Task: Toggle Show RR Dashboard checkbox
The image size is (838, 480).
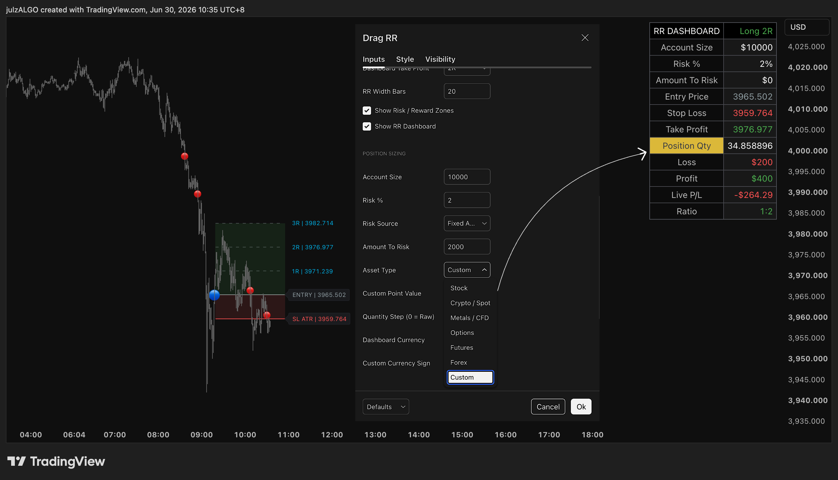Action: pyautogui.click(x=367, y=126)
